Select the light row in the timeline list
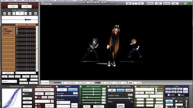The image size is (193, 108). pos(9,29)
